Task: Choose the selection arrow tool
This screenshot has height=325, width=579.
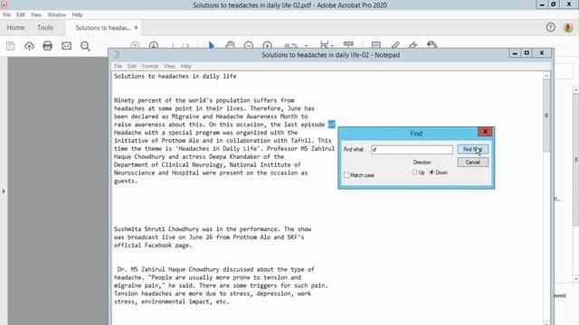Action: [211, 45]
